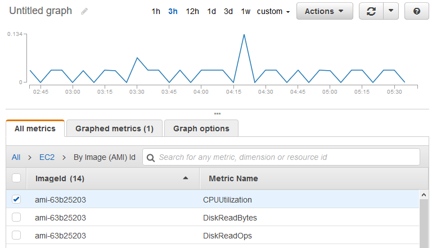Check the DiskReadBytes metric checkbox

click(16, 217)
